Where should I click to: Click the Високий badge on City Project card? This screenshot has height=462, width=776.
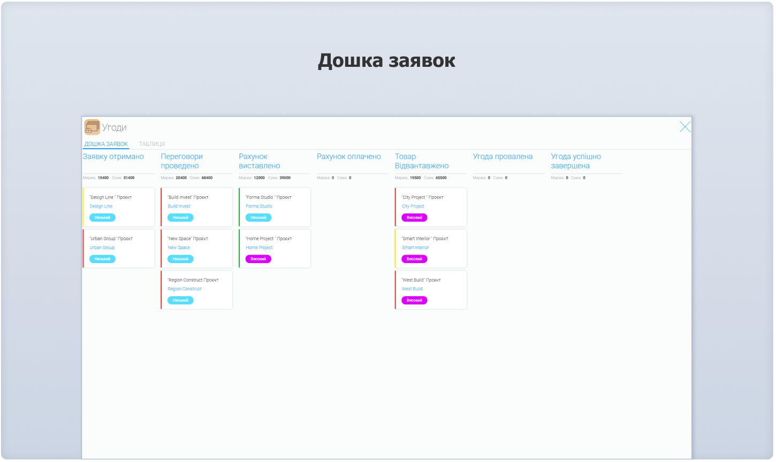coord(414,217)
